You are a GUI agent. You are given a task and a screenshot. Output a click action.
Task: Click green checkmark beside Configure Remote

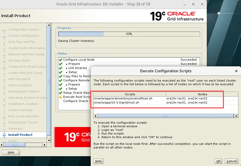pyautogui.click(x=60, y=80)
